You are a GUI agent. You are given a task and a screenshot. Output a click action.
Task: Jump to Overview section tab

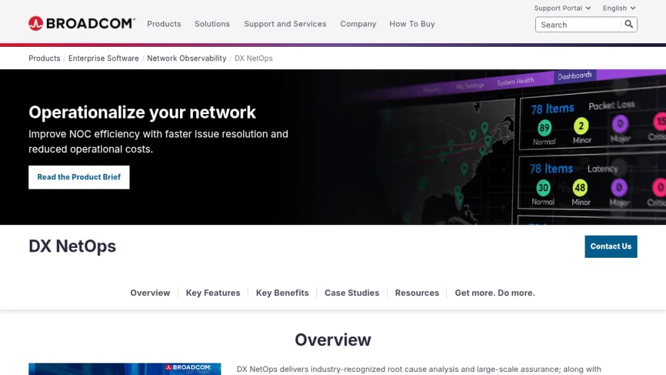[x=150, y=292]
